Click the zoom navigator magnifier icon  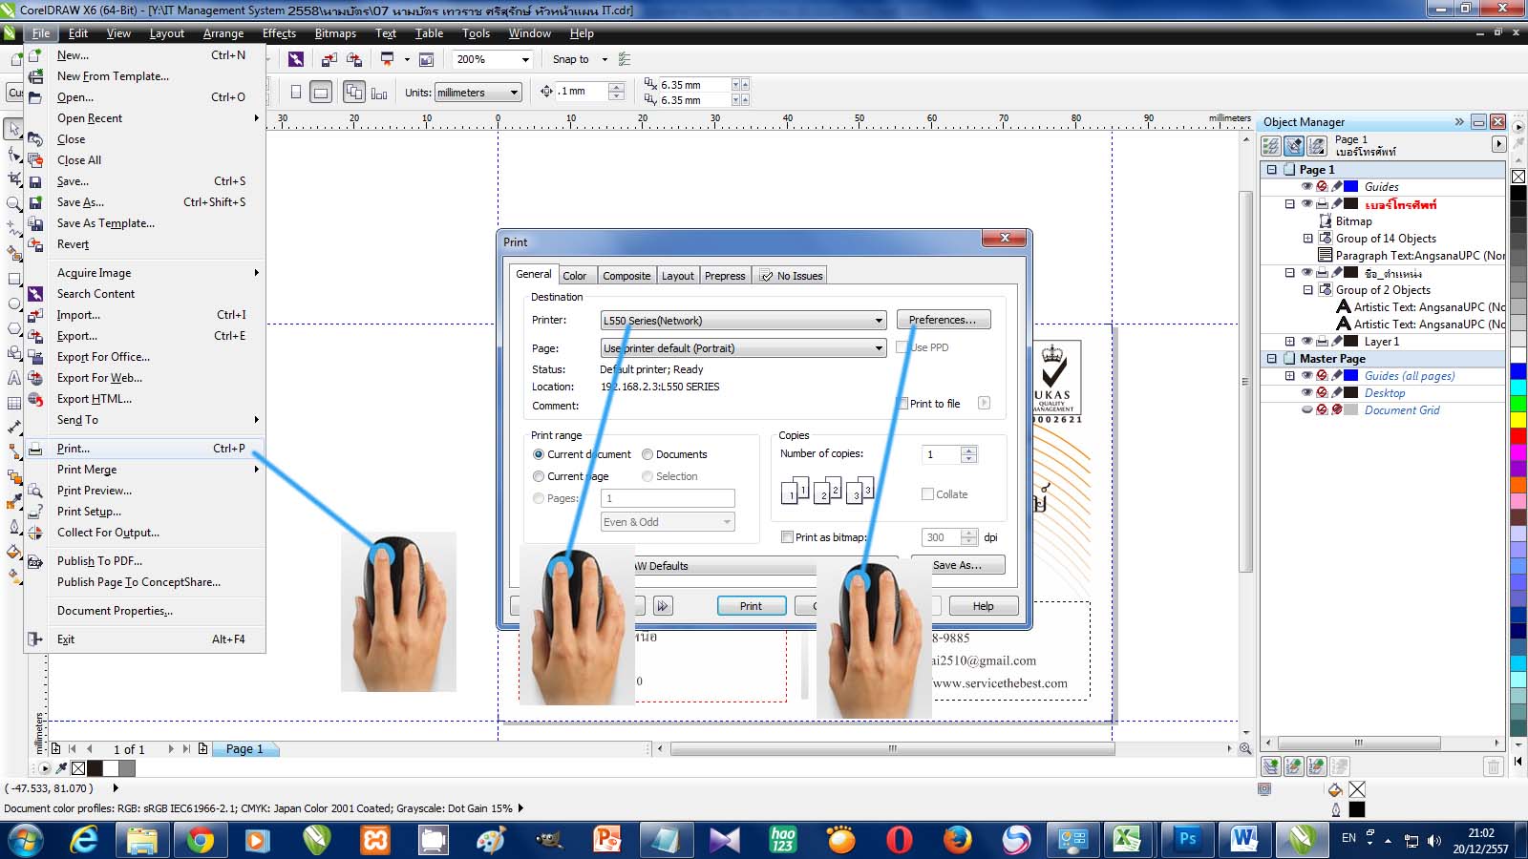[1245, 749]
